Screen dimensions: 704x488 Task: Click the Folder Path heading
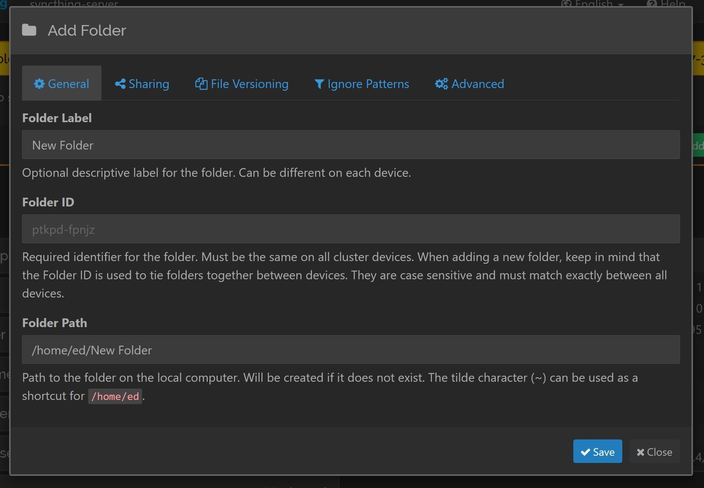tap(55, 323)
